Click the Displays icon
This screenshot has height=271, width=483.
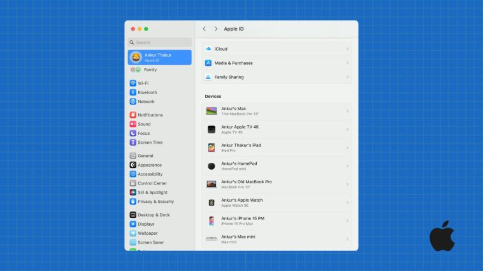point(133,224)
